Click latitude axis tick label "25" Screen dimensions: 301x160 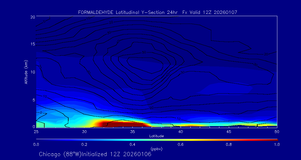point(36,131)
